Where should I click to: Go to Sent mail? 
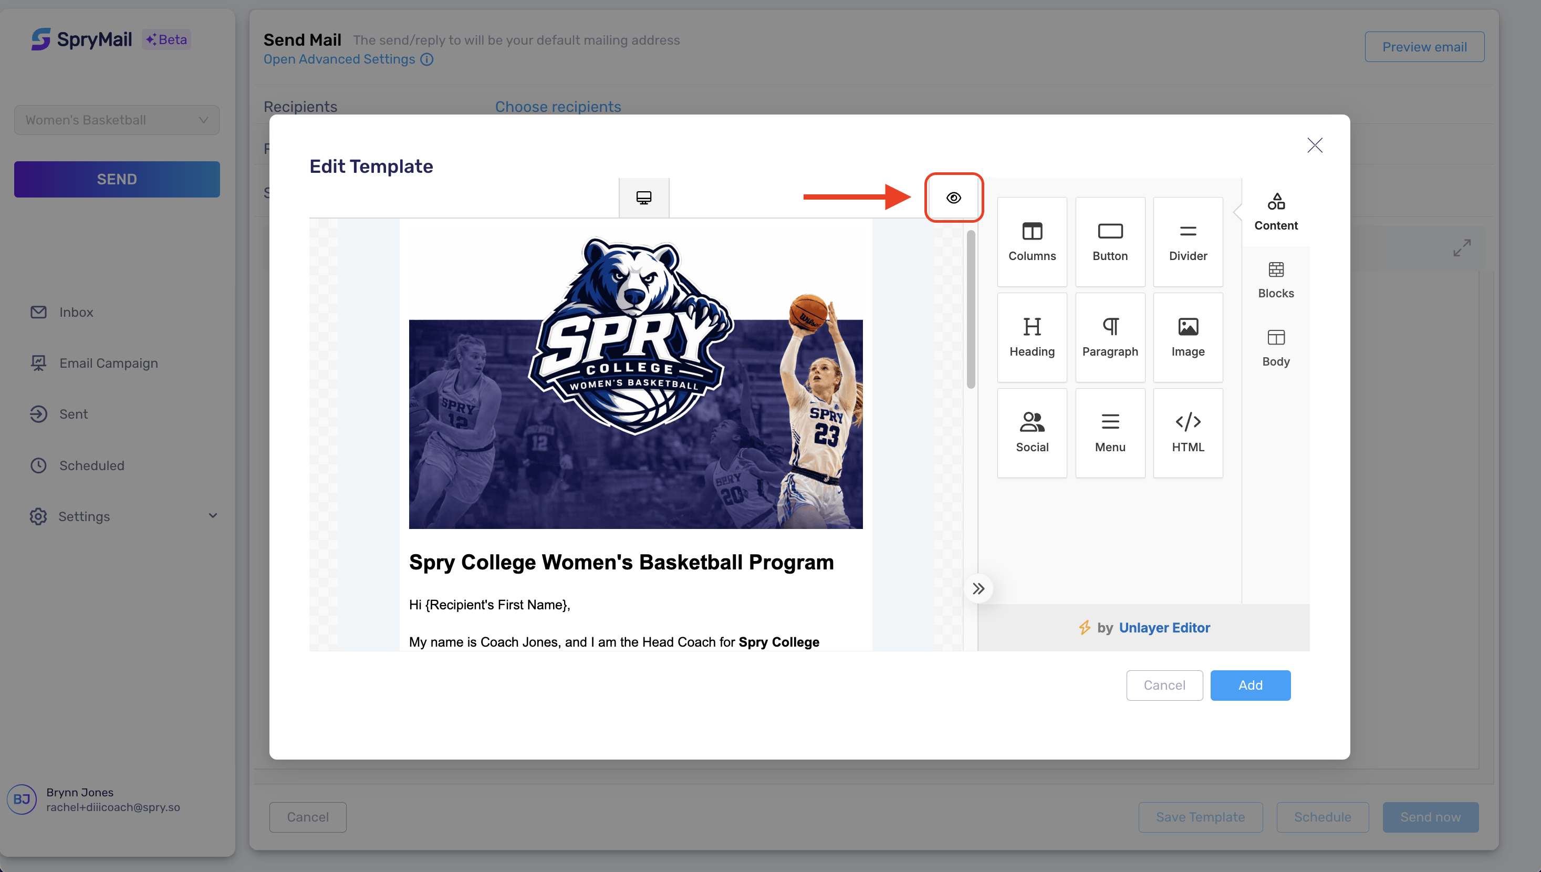click(x=73, y=414)
